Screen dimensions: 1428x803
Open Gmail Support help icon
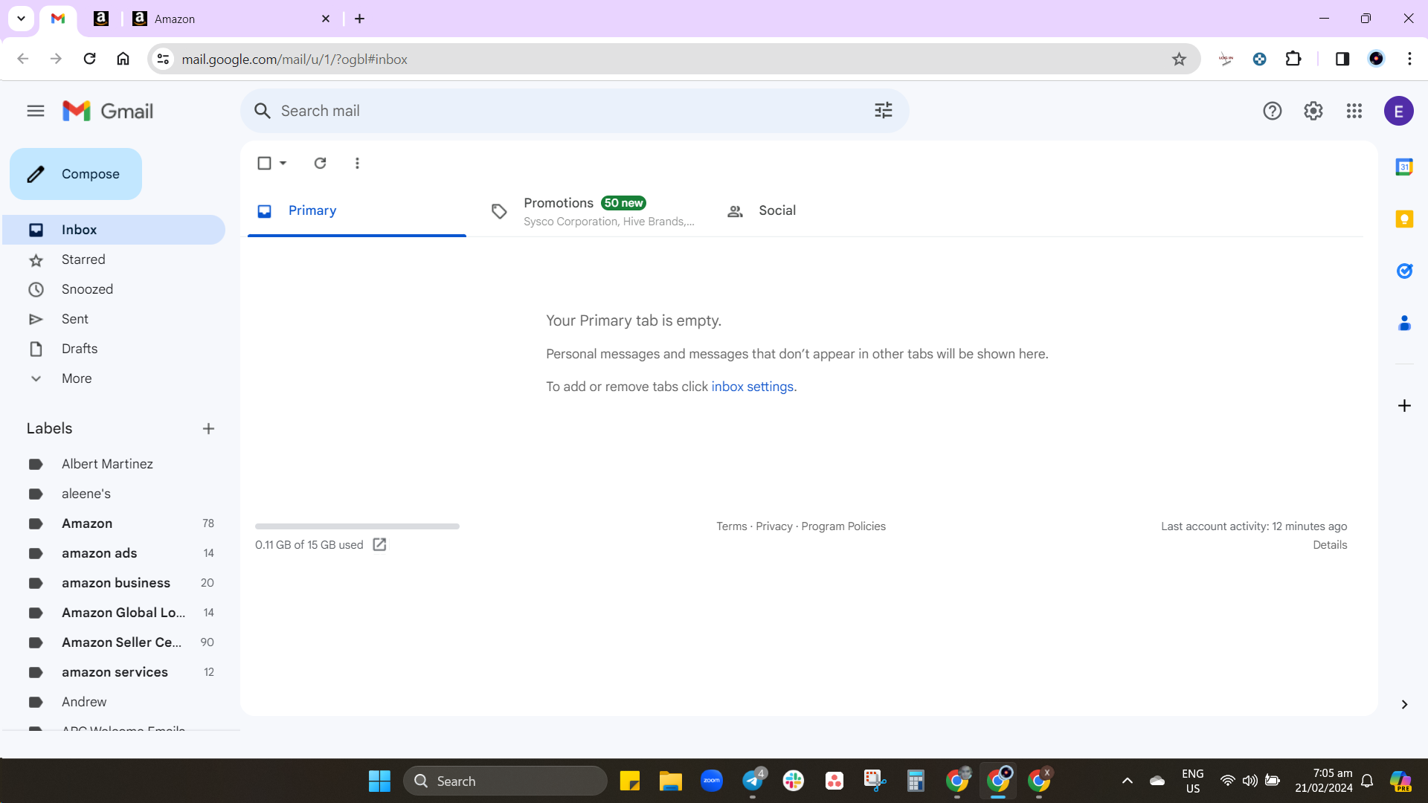[1273, 111]
